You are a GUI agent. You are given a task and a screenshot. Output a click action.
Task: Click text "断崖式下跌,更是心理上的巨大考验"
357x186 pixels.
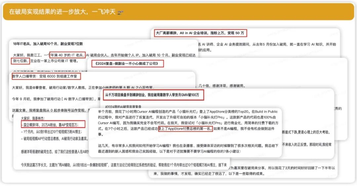point(306,132)
